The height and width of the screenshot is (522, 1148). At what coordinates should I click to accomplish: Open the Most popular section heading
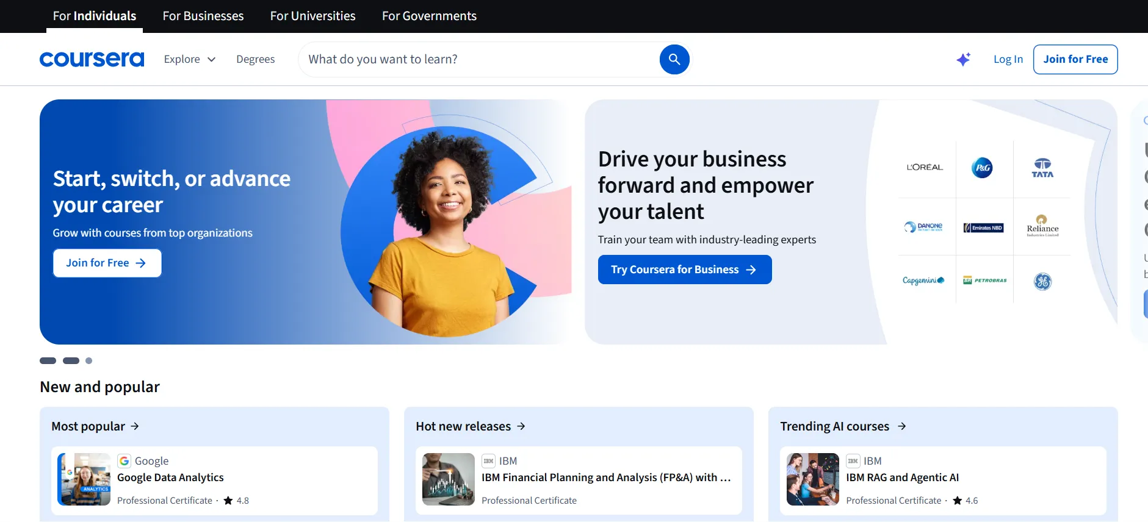(x=88, y=426)
